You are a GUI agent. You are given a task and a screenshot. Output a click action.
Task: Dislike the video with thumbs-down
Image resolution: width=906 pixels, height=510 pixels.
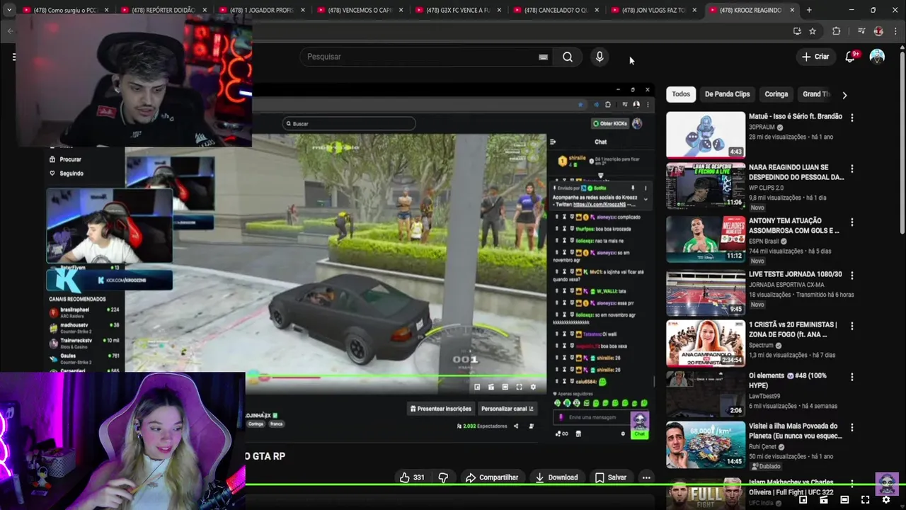(x=443, y=477)
